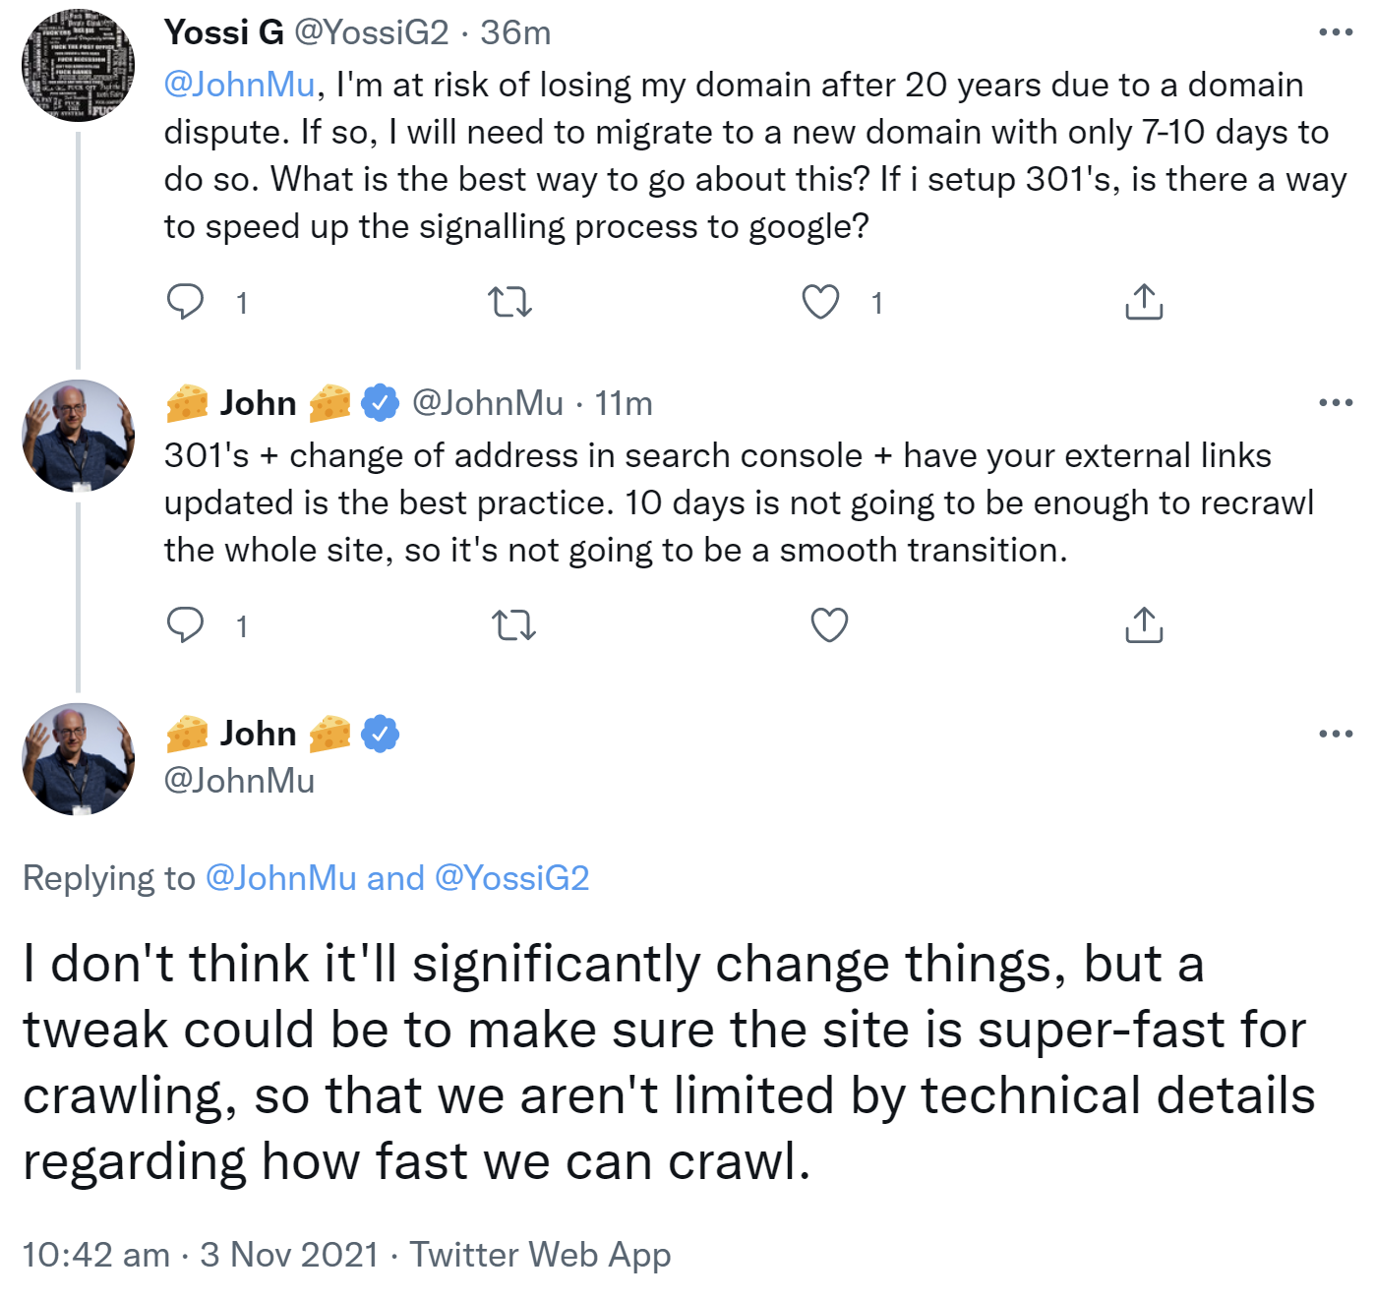
Task: Open John's avatar on the 11m reply
Action: pyautogui.click(x=79, y=436)
